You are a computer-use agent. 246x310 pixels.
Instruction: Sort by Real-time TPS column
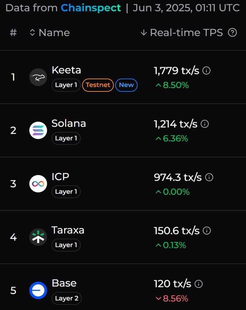182,33
